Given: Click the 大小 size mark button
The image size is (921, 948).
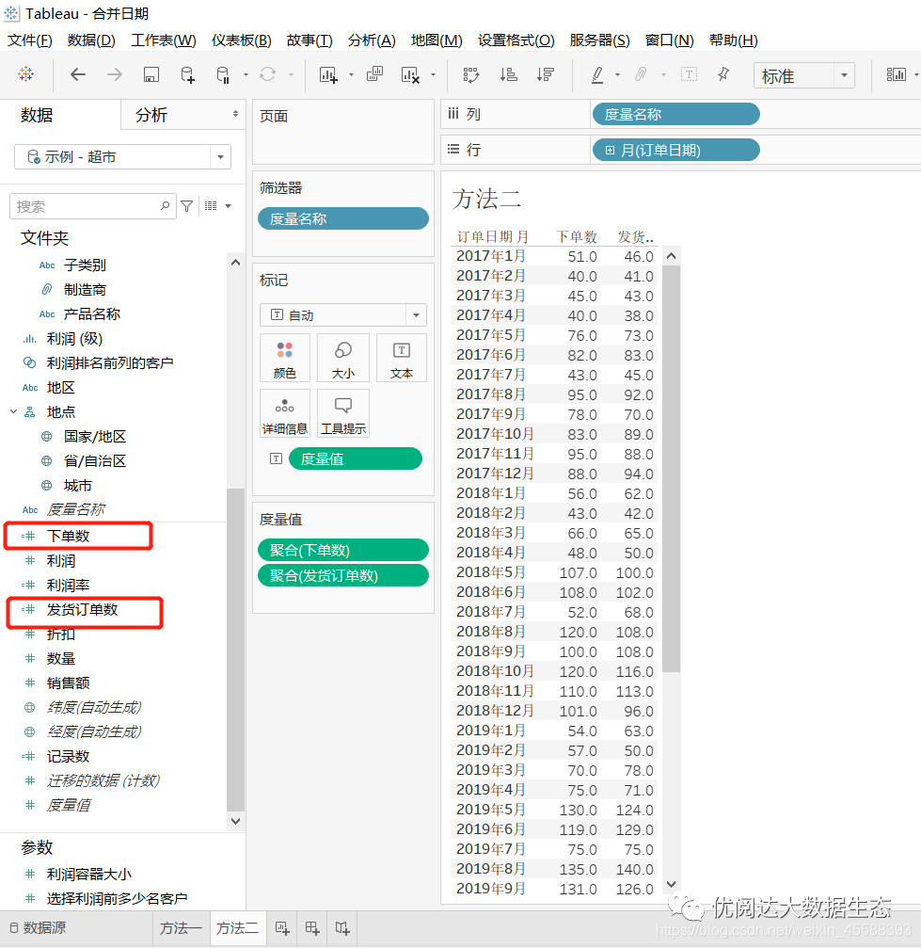Looking at the screenshot, I should click(343, 358).
